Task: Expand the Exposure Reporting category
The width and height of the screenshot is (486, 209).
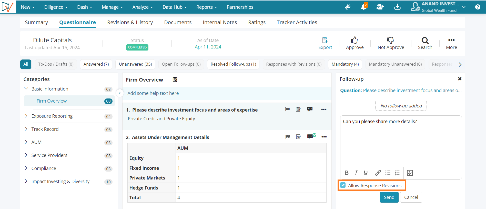Action: 26,116
